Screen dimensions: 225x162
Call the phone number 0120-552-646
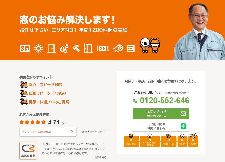pyautogui.click(x=164, y=101)
